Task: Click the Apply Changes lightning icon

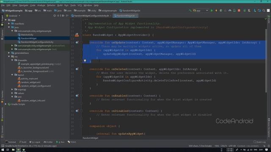Action: tap(216, 11)
